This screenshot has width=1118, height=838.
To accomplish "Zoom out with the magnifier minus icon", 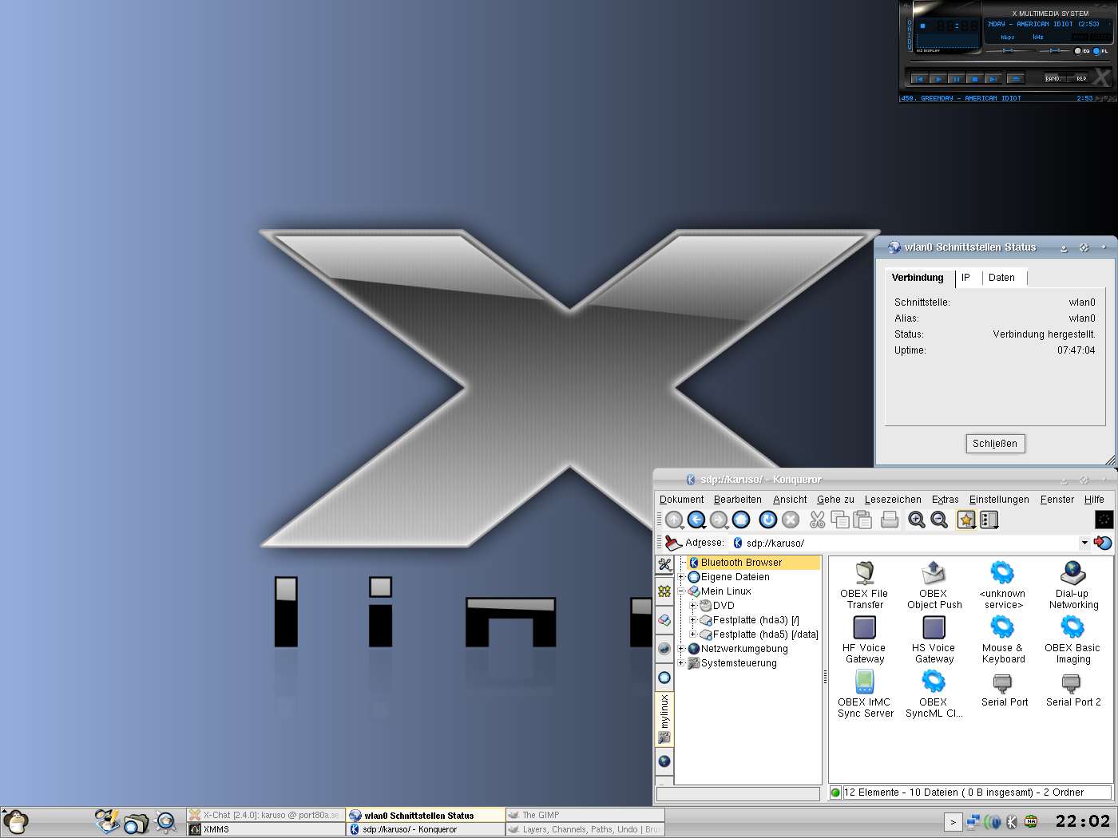I will pyautogui.click(x=939, y=520).
